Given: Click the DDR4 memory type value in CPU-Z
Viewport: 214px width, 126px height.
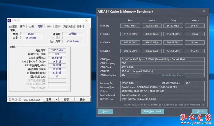Looking at the screenshot, I should click(x=31, y=34).
